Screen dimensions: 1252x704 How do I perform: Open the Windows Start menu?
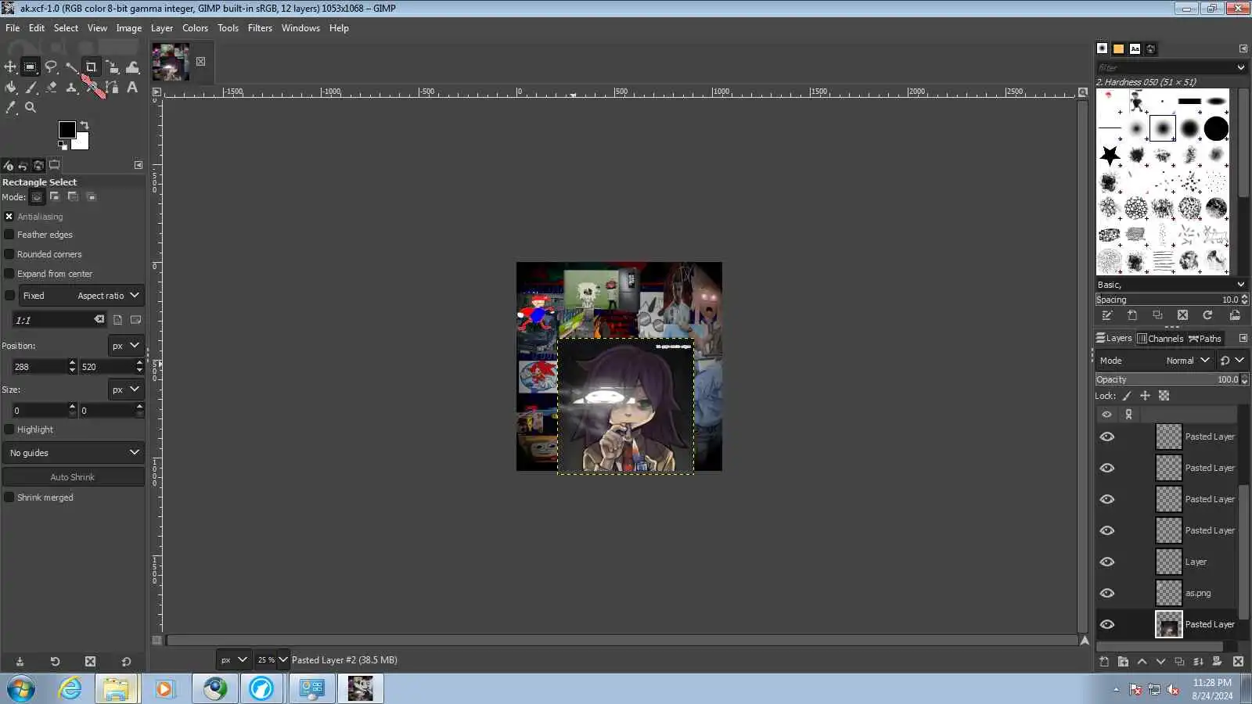point(21,689)
